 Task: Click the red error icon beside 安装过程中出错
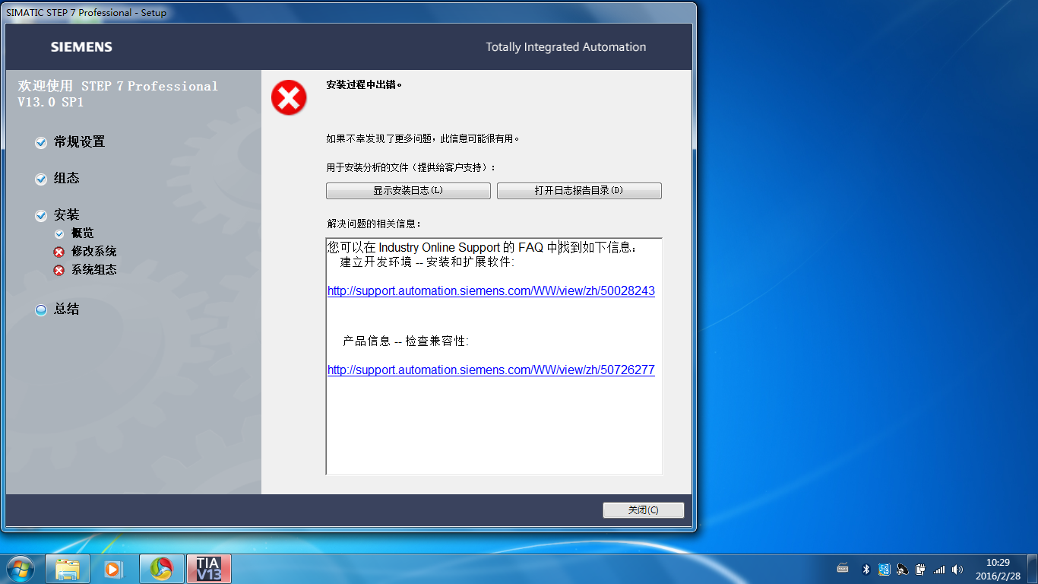point(289,98)
